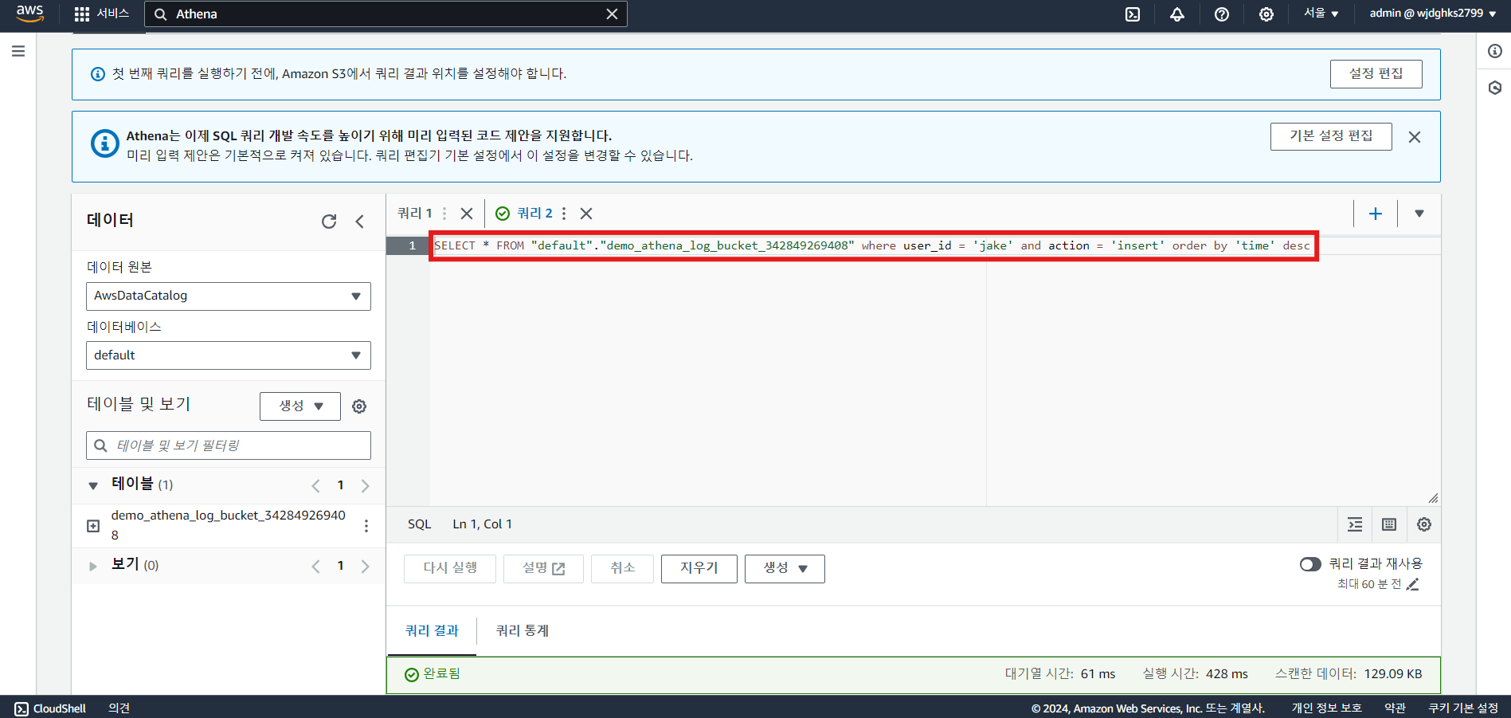
Task: Open the notifications bell
Action: (x=1177, y=14)
